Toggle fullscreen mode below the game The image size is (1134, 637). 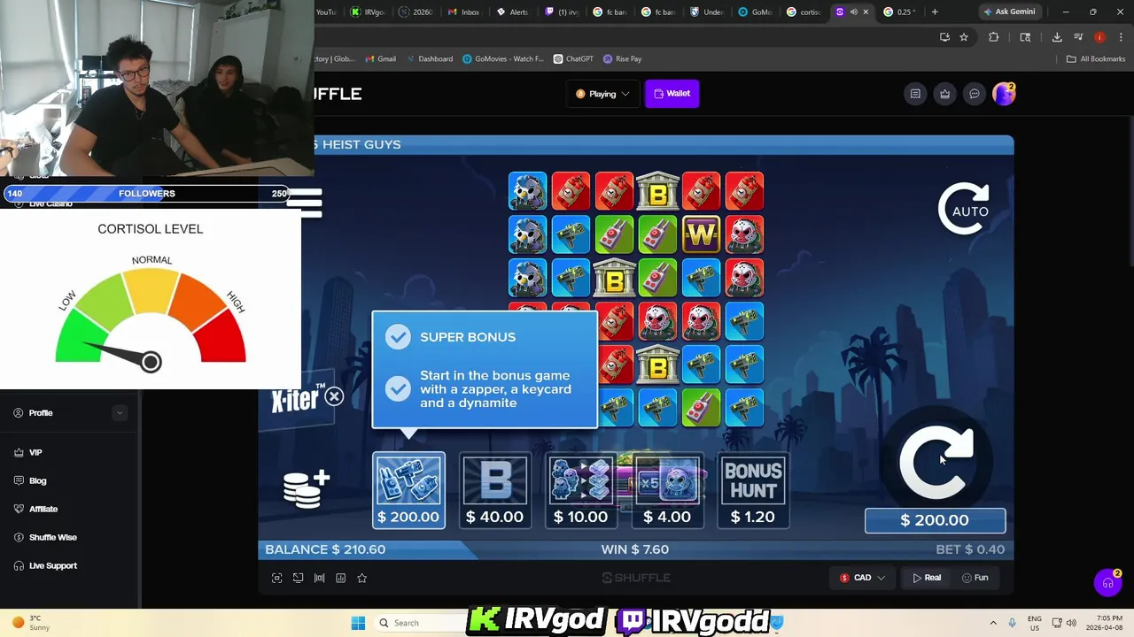click(276, 578)
